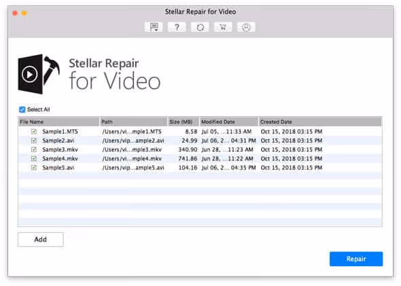Open the shopping cart buy icon

click(223, 27)
